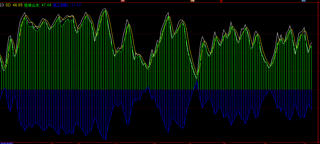320x144 pixels.
Task: Select the yellow SD: 46.85 indicator label
Action: 14,5
